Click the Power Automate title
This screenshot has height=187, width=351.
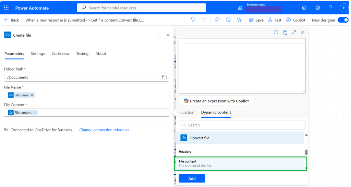32,8
